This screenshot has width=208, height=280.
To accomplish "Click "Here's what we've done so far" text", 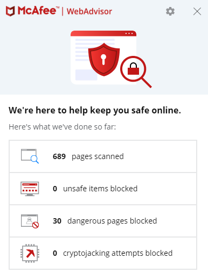I will click(x=63, y=127).
